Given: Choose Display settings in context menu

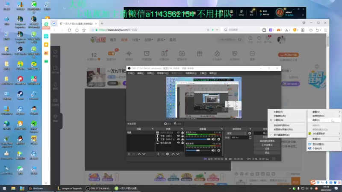Looking at the screenshot, I should coord(324,144).
